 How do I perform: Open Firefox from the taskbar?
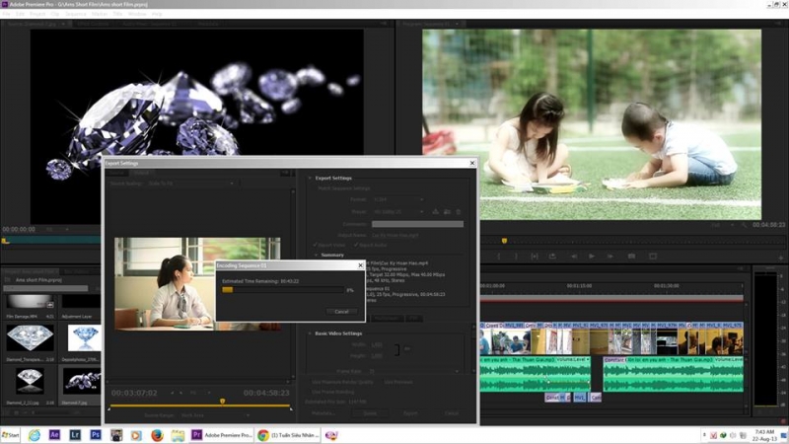tap(157, 435)
